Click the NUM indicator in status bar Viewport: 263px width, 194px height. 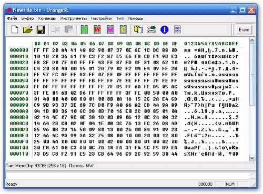(x=230, y=184)
